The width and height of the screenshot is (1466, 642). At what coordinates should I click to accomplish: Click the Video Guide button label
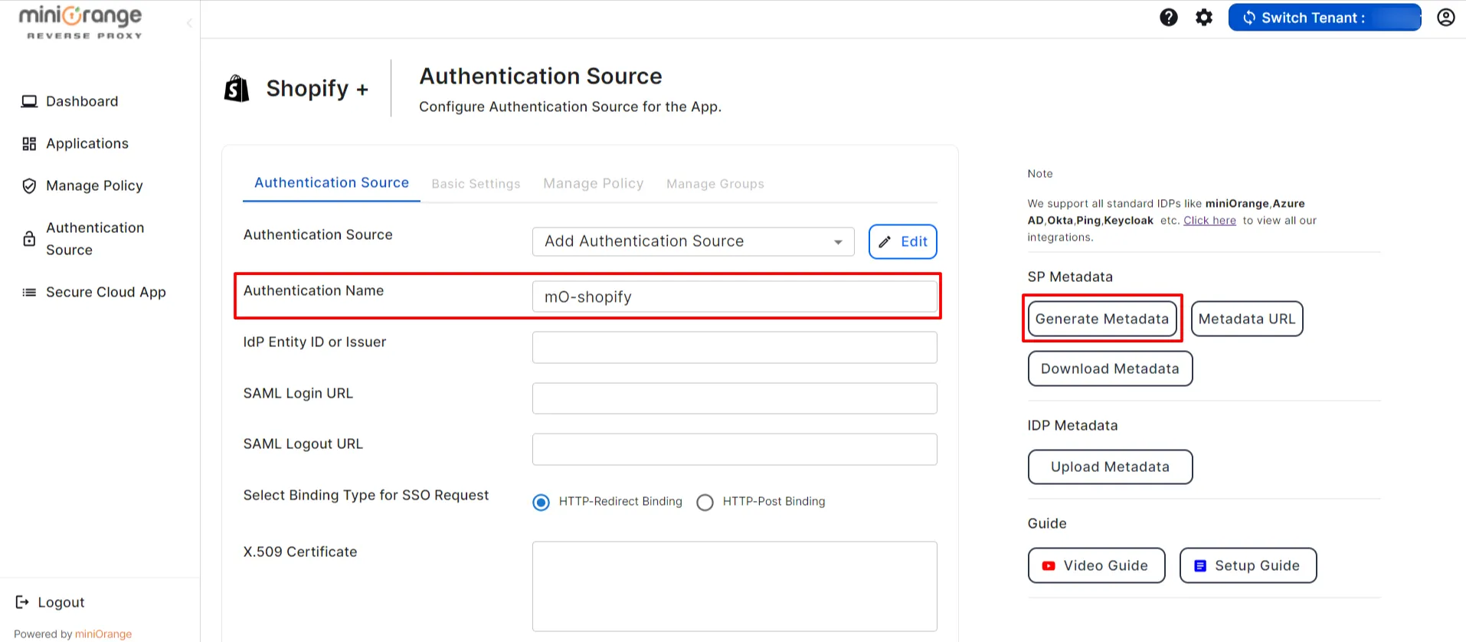(1105, 566)
